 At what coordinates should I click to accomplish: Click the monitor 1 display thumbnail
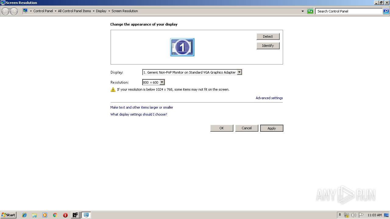pos(182,47)
